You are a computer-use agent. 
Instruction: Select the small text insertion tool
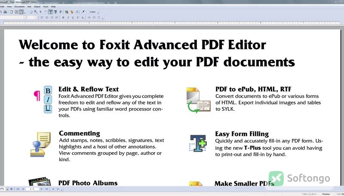point(61,12)
